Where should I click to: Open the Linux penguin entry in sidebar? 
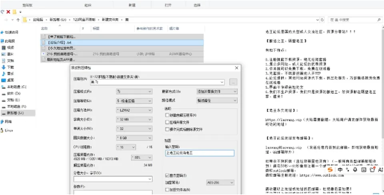pos(7,130)
